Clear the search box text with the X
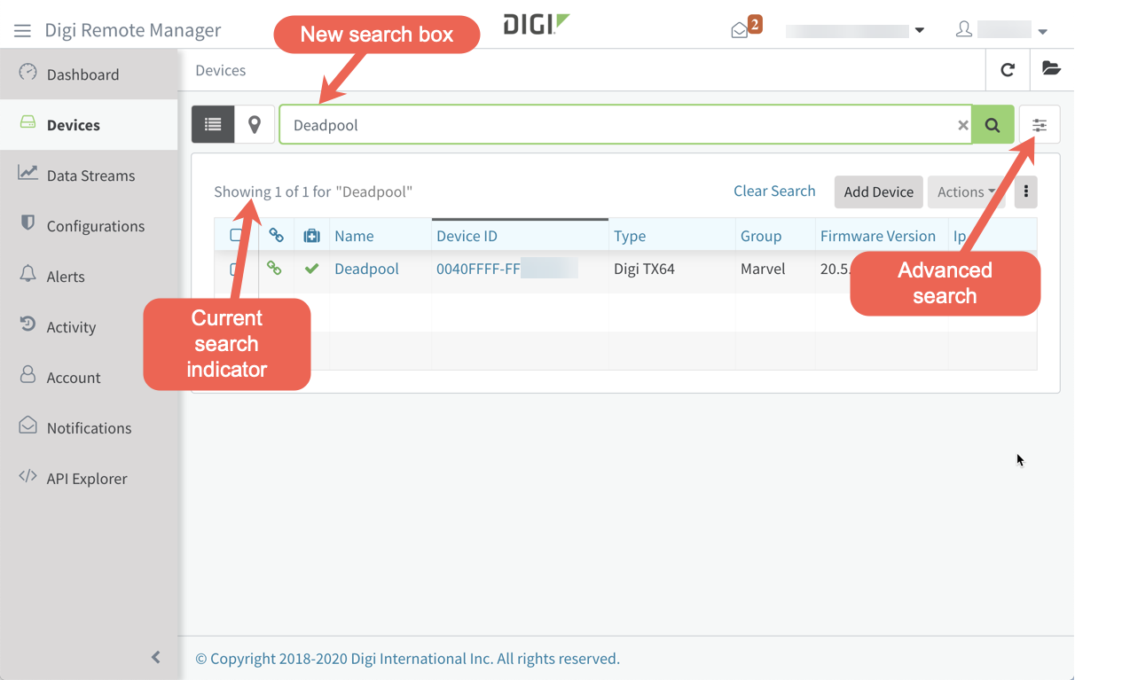Viewport: 1122px width, 680px height. tap(962, 126)
